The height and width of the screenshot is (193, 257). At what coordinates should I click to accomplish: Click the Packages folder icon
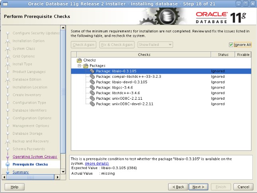pos(86,66)
